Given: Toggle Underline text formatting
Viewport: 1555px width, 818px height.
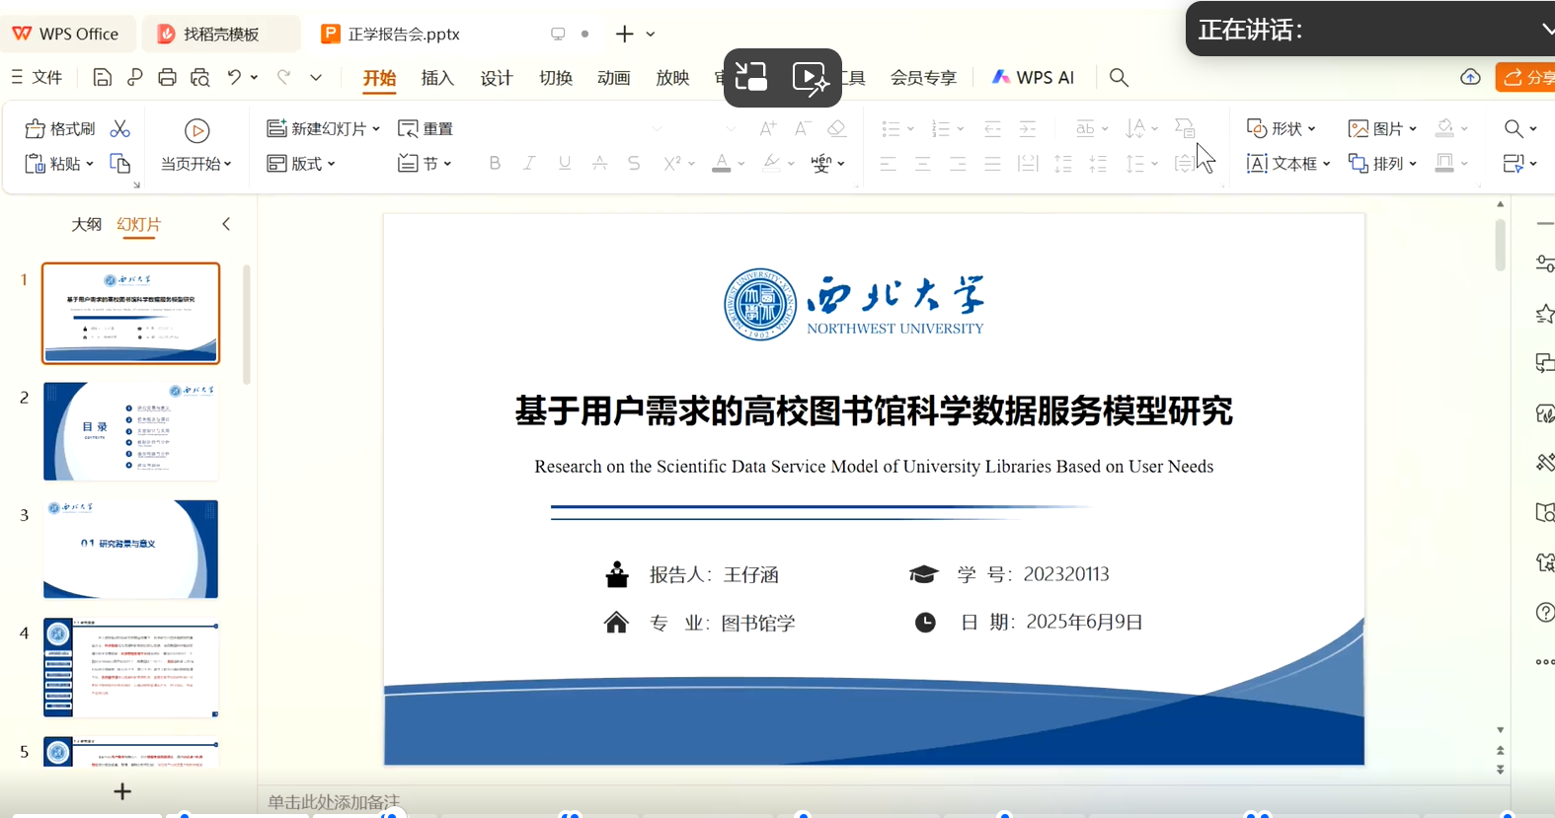Looking at the screenshot, I should click(x=564, y=164).
